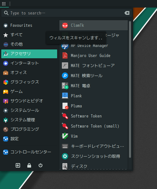Launch Software Token icon
This screenshot has width=157, height=189.
65,116
